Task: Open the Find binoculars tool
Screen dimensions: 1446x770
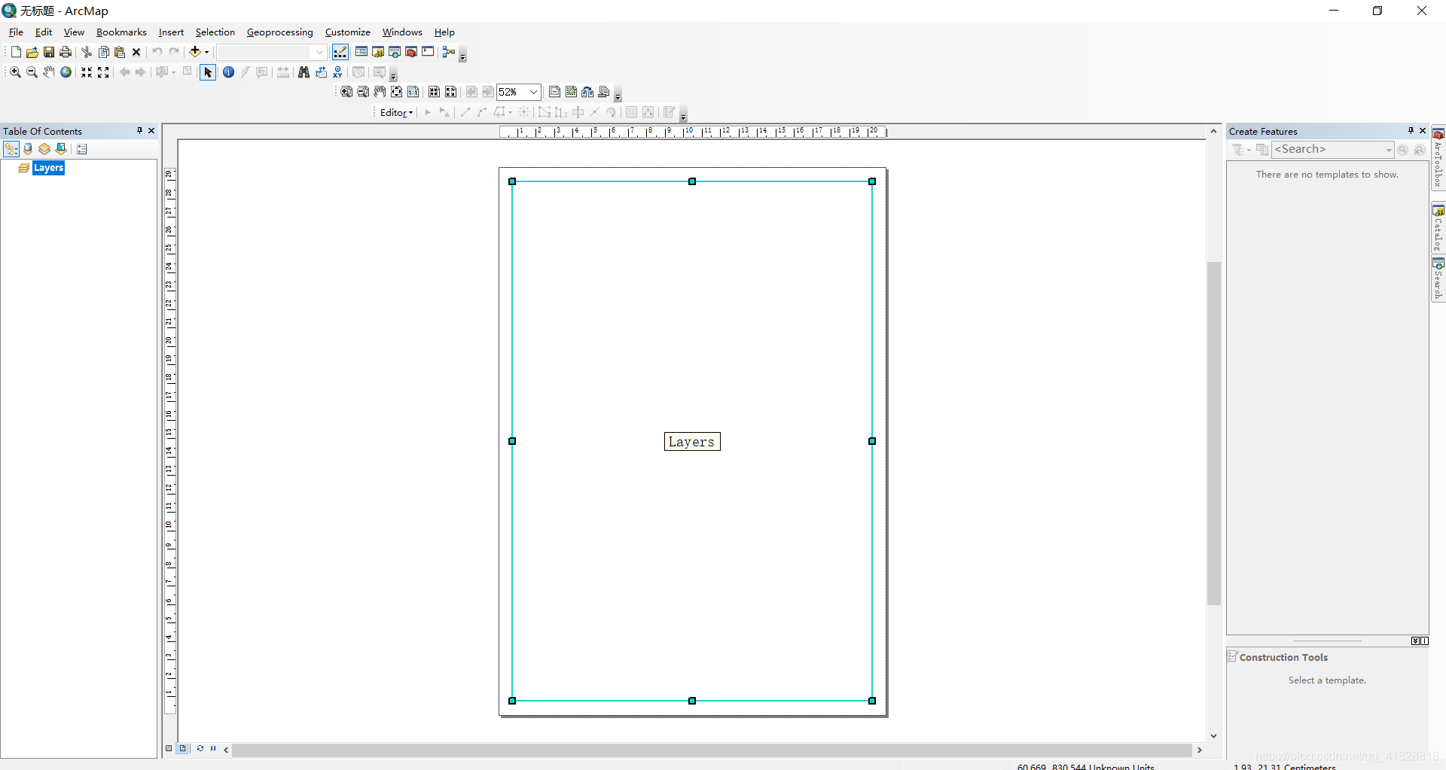Action: (x=304, y=72)
